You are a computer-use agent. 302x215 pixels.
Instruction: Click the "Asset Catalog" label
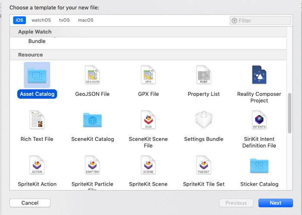click(37, 94)
